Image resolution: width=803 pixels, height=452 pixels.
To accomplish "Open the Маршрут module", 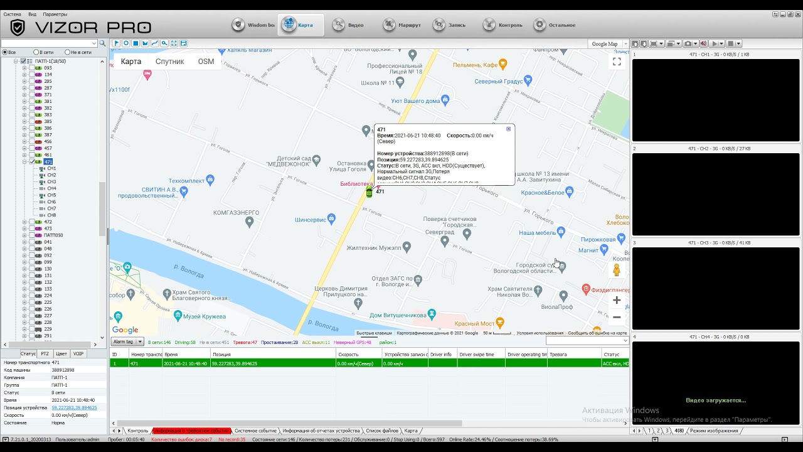I will pos(401,25).
